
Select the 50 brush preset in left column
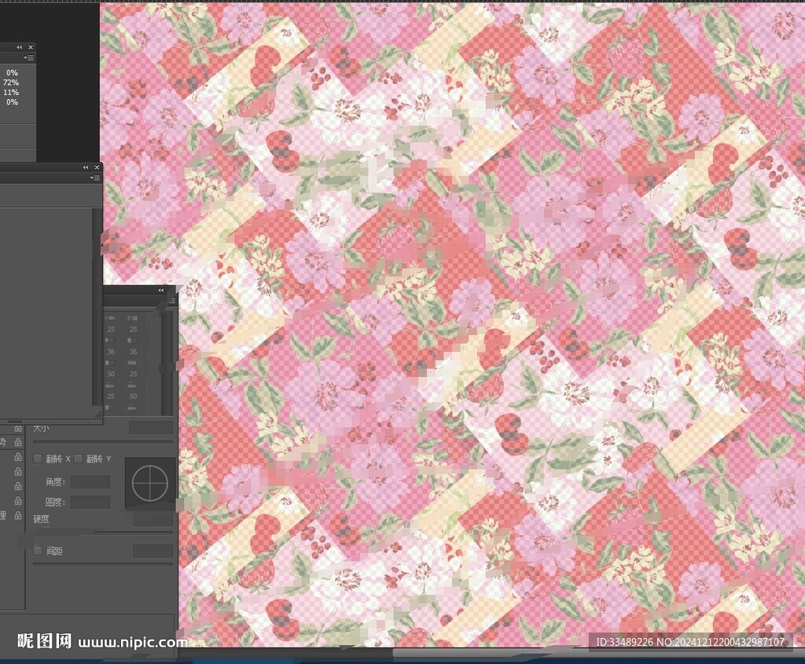point(111,369)
